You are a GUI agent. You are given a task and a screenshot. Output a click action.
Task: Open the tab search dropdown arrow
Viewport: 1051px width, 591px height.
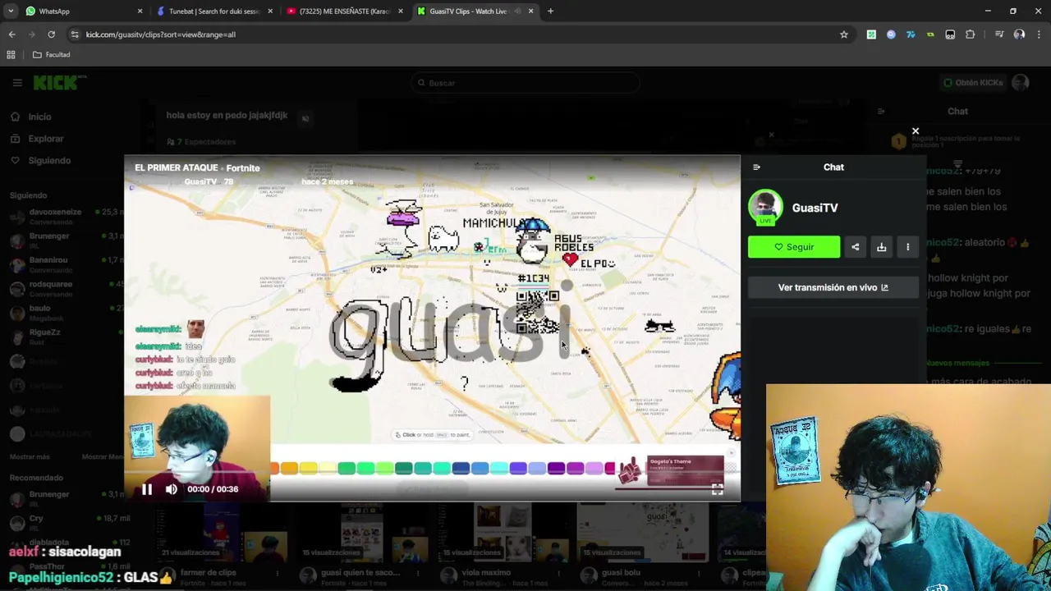point(11,11)
